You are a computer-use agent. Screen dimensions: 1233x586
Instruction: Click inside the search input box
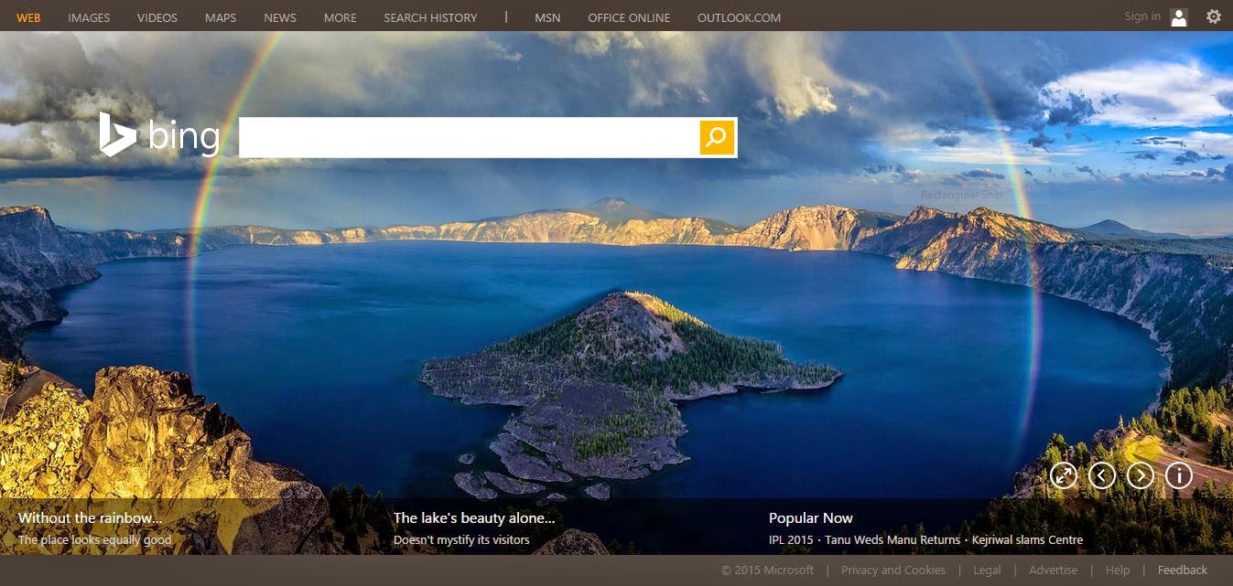pos(467,137)
